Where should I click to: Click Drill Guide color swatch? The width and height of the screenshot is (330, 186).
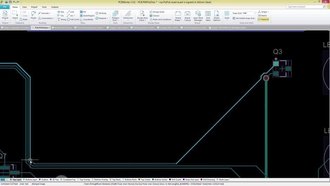170,180
